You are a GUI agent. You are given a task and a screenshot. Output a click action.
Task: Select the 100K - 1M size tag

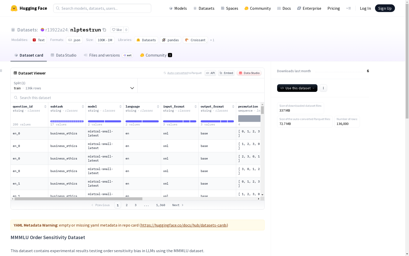click(105, 40)
